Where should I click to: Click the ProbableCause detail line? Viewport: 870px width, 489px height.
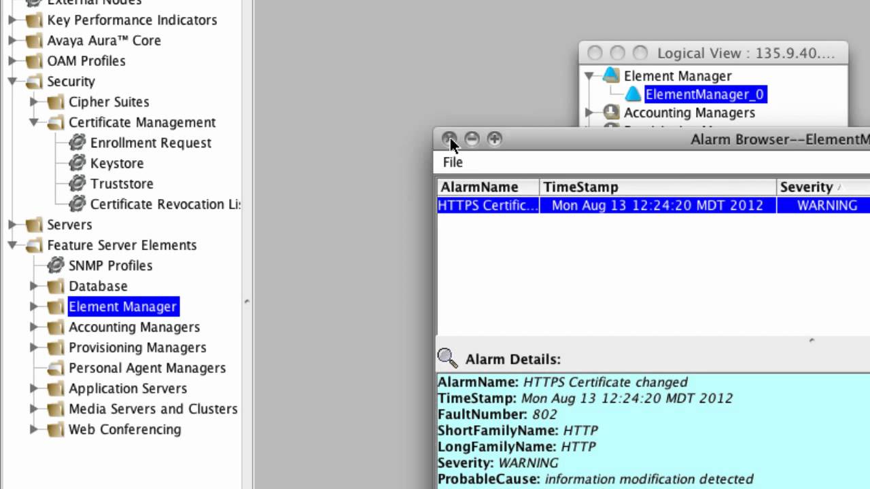595,479
